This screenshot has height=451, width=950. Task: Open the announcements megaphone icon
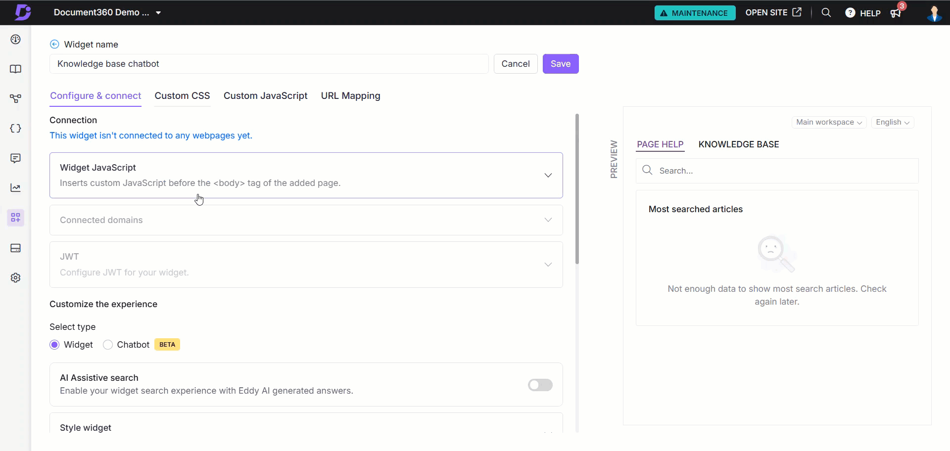click(x=896, y=13)
